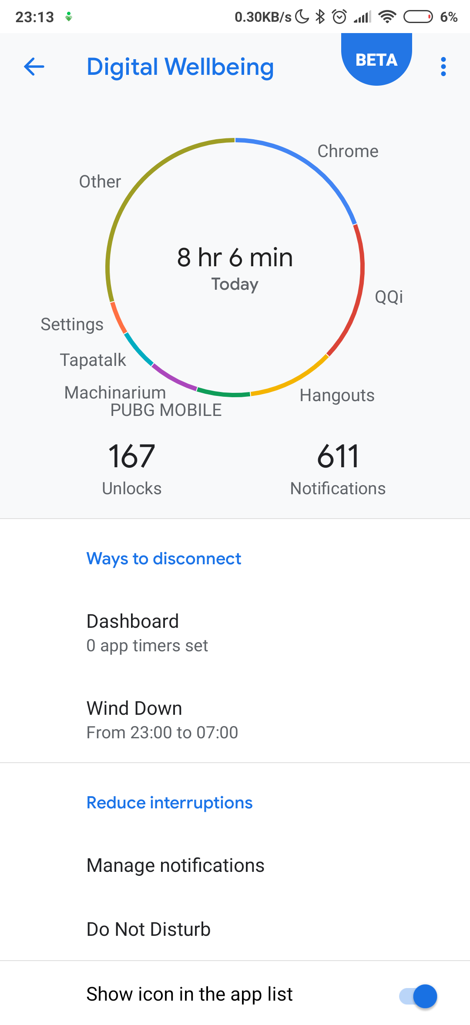This screenshot has width=470, height=1025.
Task: Tap the 611 Notifications counter
Action: [338, 468]
